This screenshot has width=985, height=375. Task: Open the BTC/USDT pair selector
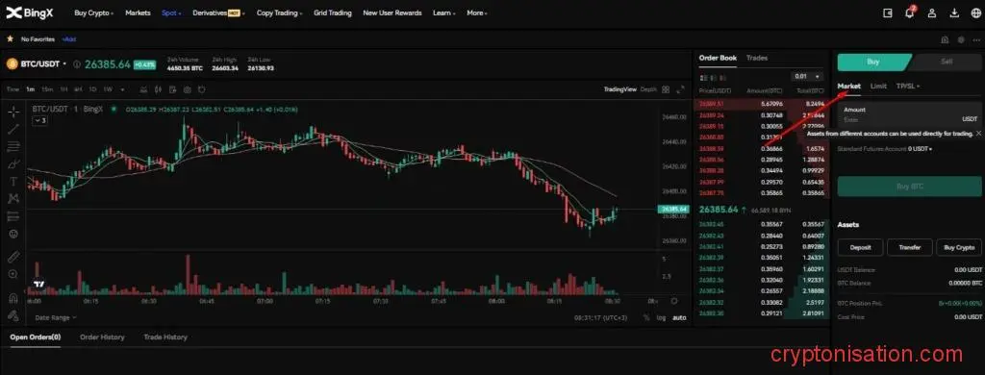coord(44,64)
